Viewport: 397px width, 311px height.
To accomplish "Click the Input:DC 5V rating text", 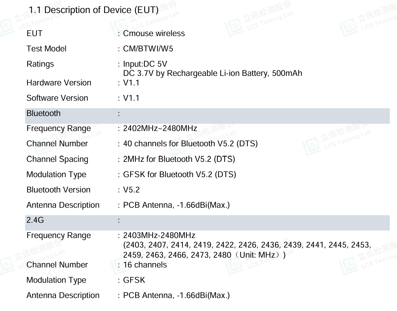I will tap(145, 64).
